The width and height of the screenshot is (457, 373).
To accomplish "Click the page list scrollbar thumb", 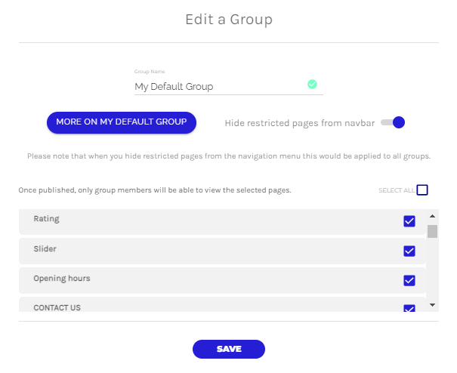I will pyautogui.click(x=432, y=231).
